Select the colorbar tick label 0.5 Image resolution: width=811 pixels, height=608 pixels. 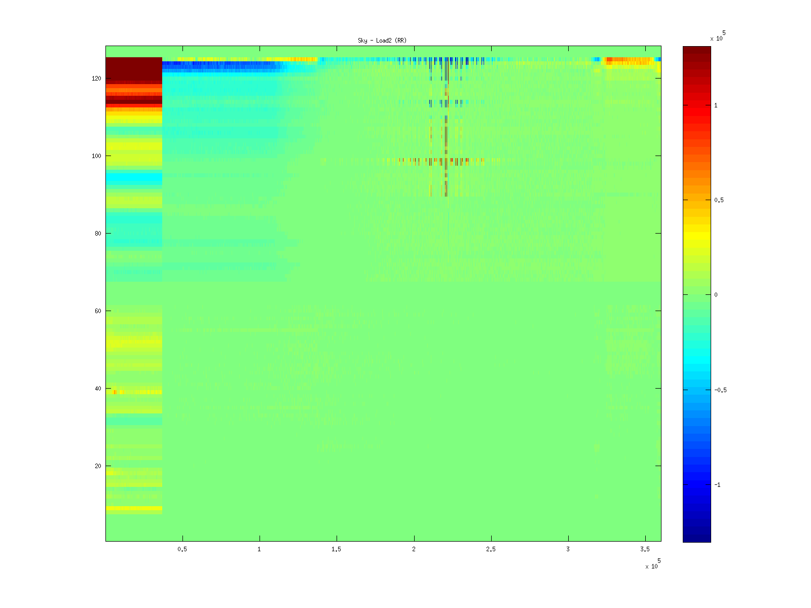[719, 200]
